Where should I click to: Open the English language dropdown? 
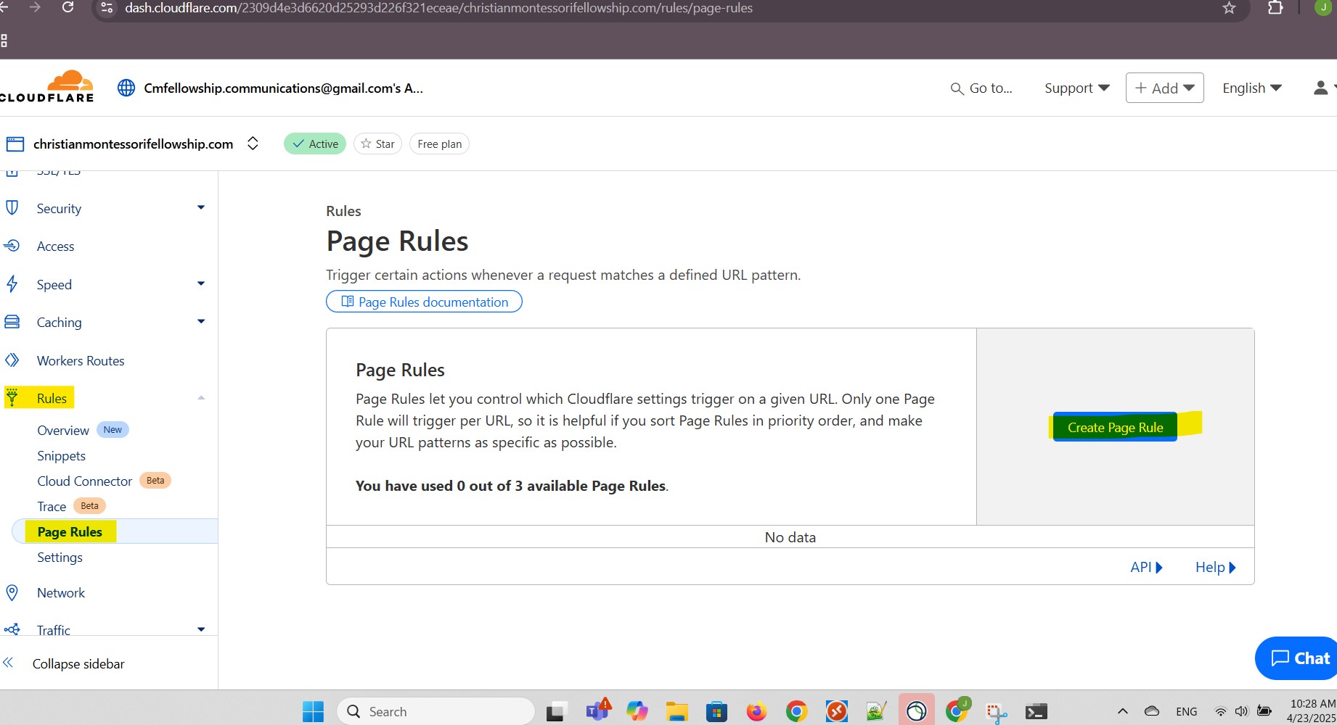pyautogui.click(x=1252, y=88)
